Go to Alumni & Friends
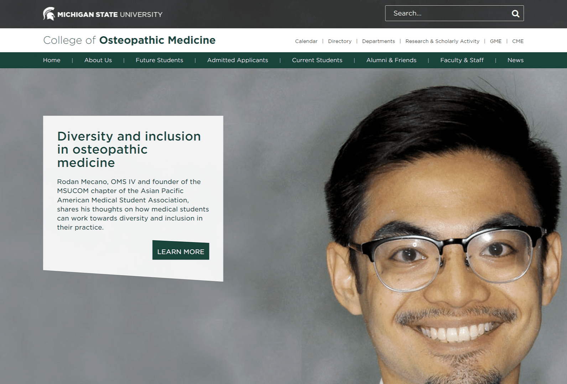Screen dimensions: 567x384 point(391,60)
